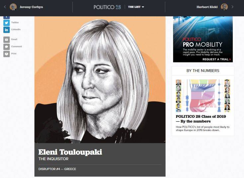This screenshot has height=178, width=244.
Task: Open the POLITICO Pro Mobility ad banner
Action: [203, 39]
